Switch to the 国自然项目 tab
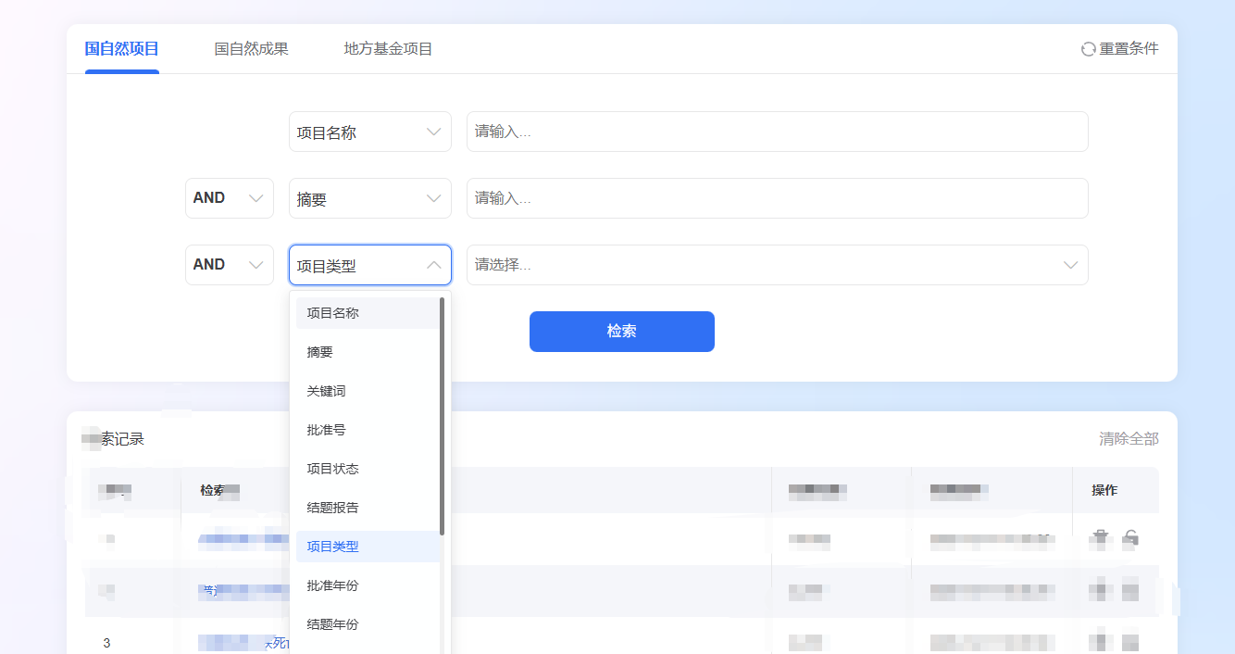The width and height of the screenshot is (1235, 654). point(121,49)
